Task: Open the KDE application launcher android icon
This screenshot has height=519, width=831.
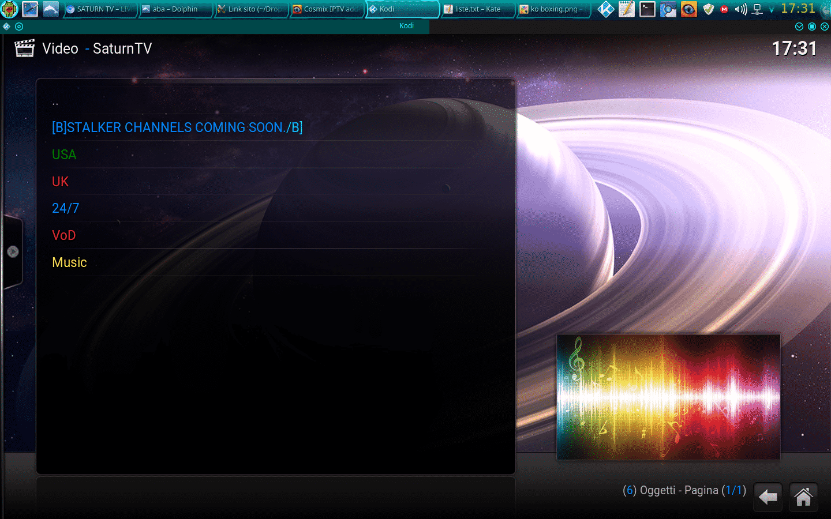Action: coord(10,9)
